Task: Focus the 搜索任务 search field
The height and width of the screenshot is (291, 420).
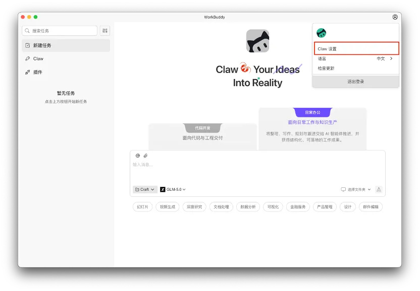Action: pos(60,31)
